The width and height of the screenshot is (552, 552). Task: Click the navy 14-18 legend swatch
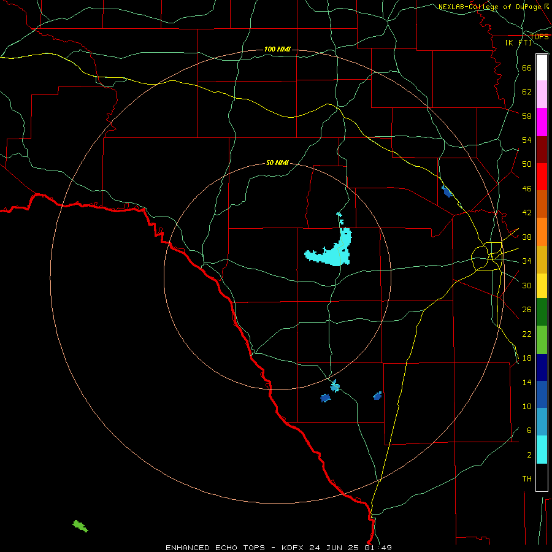(542, 367)
